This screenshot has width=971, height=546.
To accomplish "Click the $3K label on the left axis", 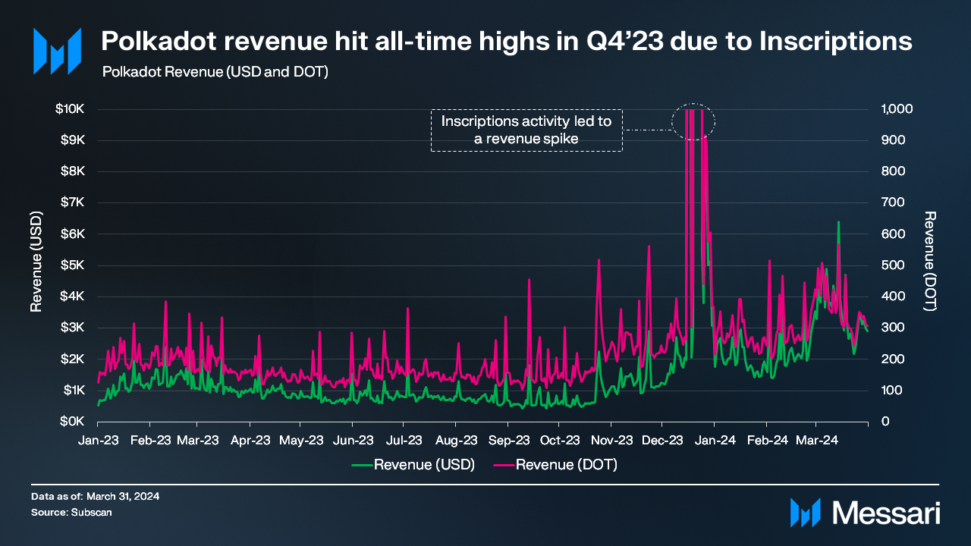I will click(71, 328).
